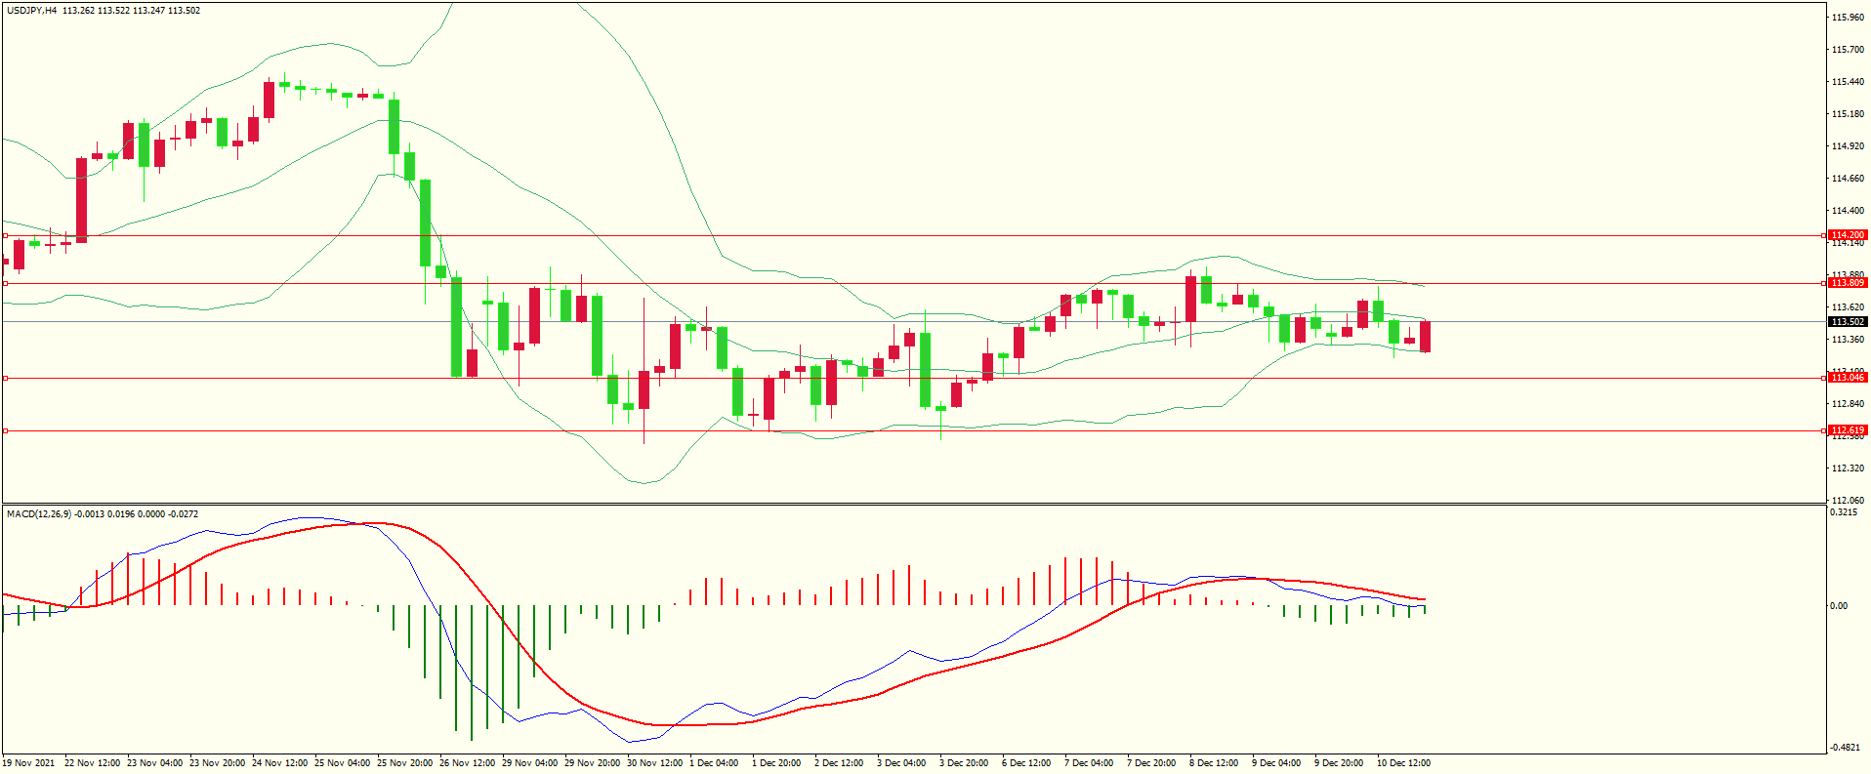Viewport: 1871px width, 774px height.
Task: Select left handle of red 113.809 line
Action: [5, 283]
